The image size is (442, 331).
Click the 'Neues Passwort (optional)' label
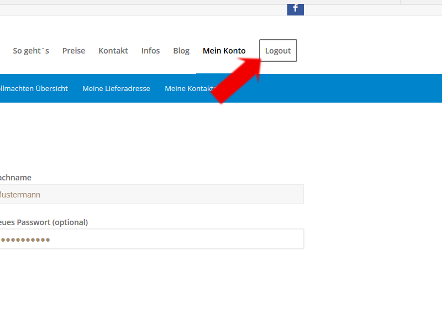(44, 222)
